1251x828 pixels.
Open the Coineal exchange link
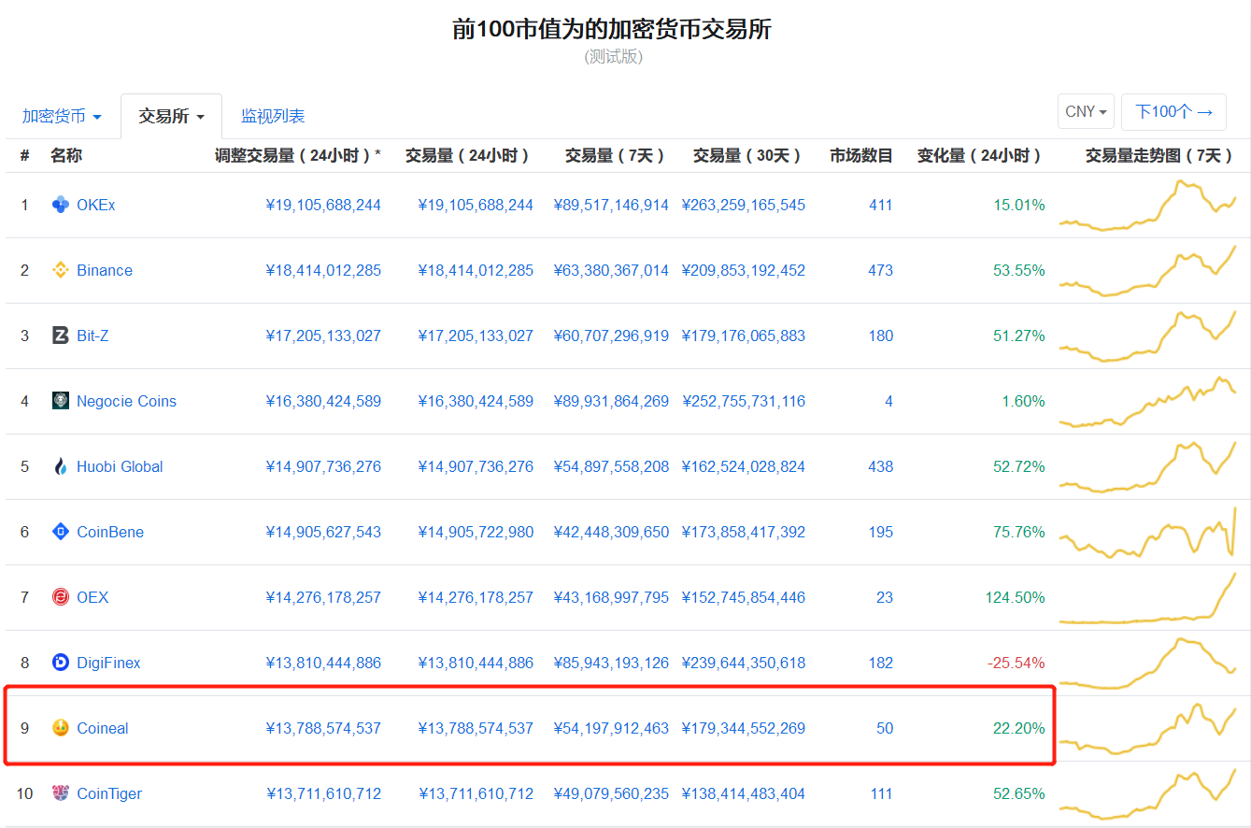tap(103, 728)
